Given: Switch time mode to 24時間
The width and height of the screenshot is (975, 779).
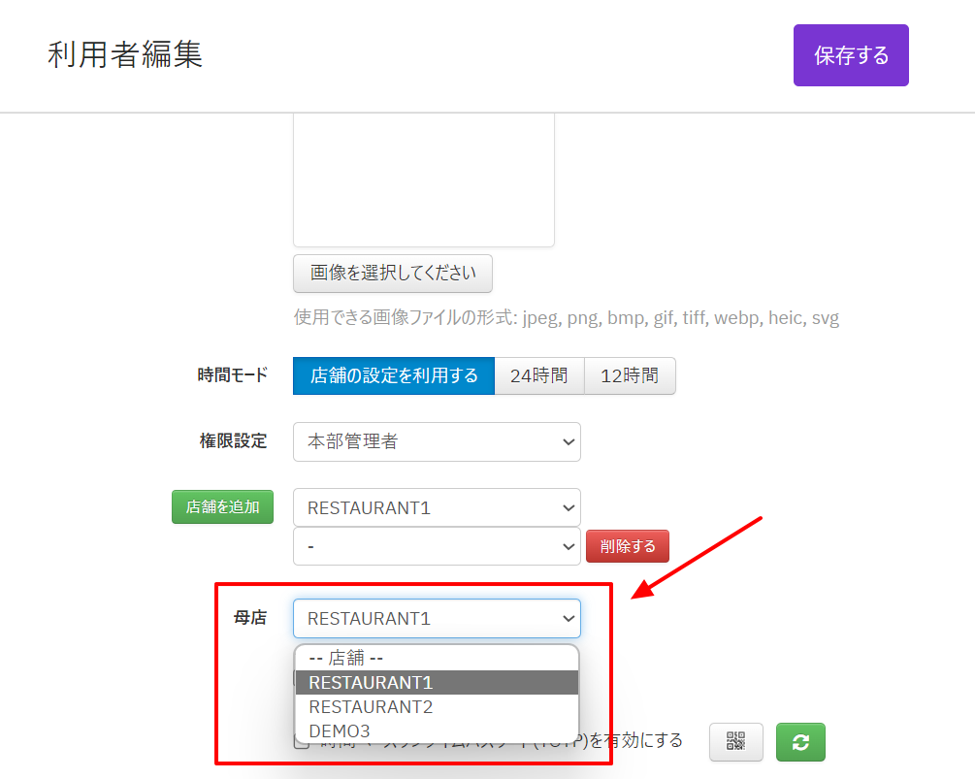Looking at the screenshot, I should point(539,376).
